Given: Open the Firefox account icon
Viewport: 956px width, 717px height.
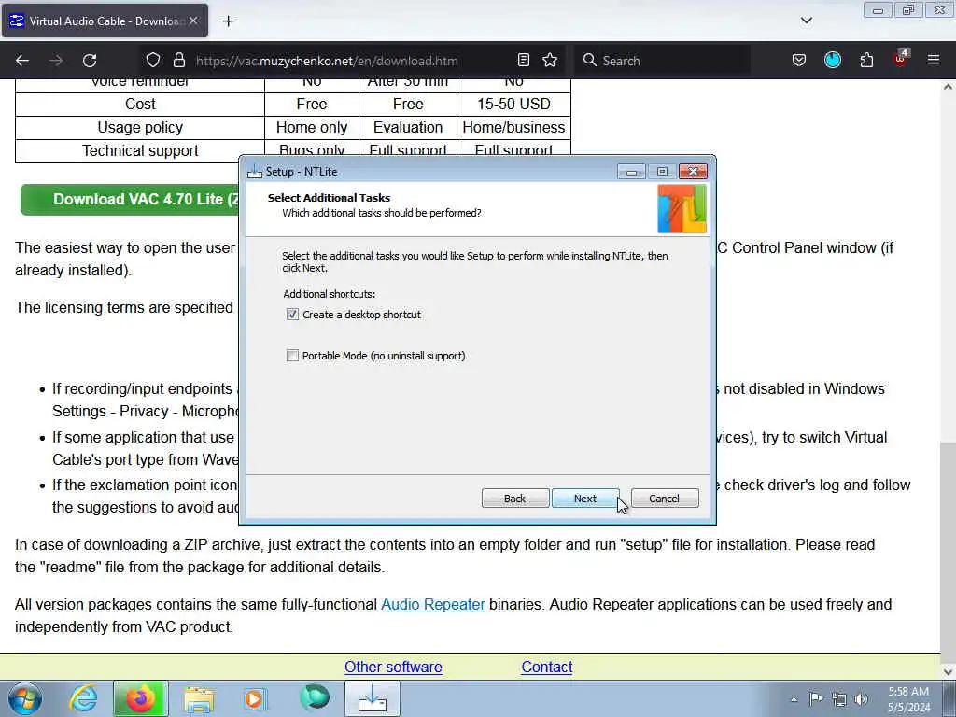Looking at the screenshot, I should pyautogui.click(x=833, y=61).
